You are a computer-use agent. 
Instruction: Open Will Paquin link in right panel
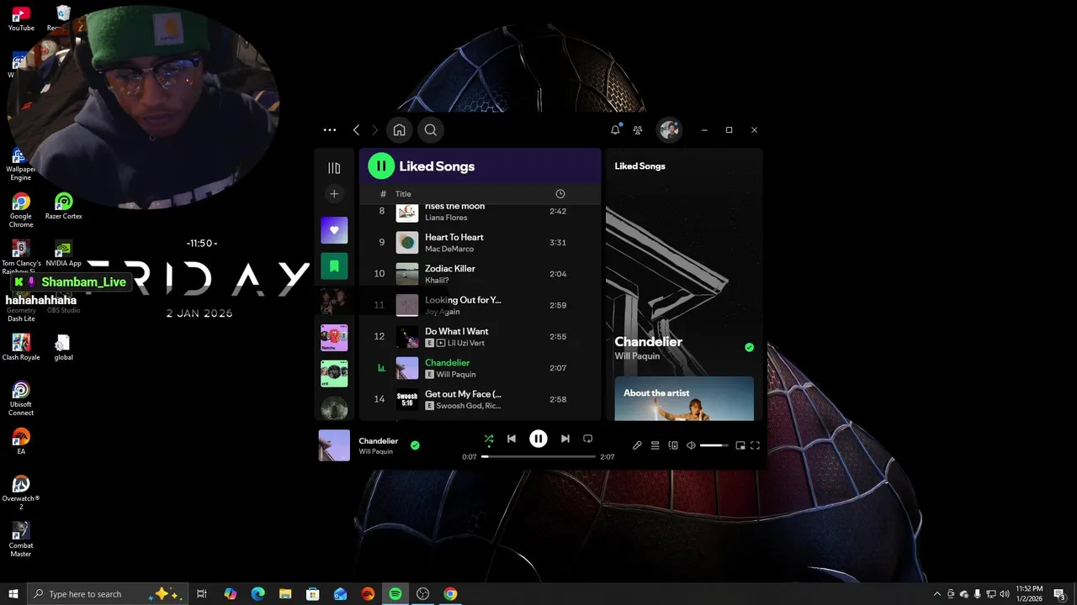(637, 356)
